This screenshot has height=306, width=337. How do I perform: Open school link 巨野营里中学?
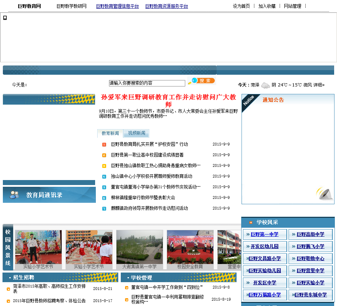coord(310,270)
